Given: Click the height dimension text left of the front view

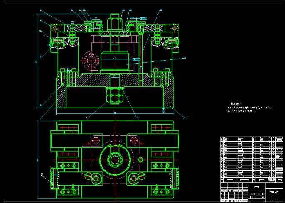Looking at the screenshot, I should [x=36, y=61].
